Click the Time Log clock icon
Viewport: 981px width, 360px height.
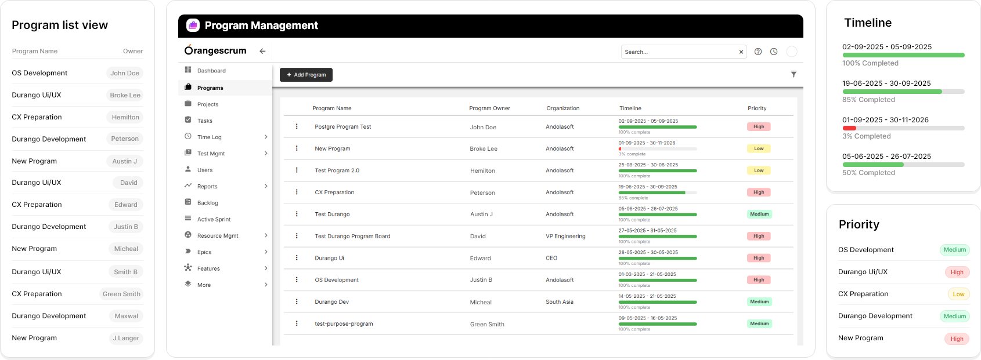(188, 137)
